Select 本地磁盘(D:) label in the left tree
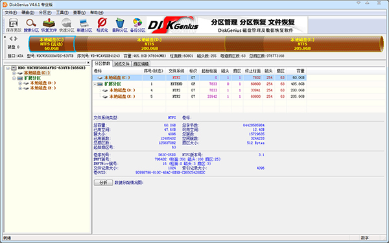The image size is (389, 243). (x=43, y=83)
